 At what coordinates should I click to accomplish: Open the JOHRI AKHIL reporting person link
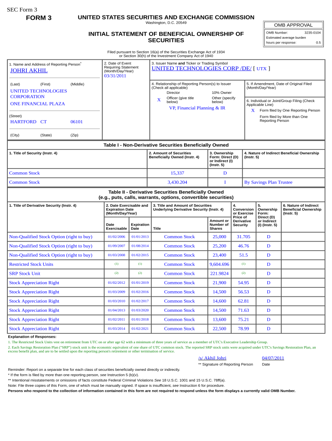pos(29,71)
